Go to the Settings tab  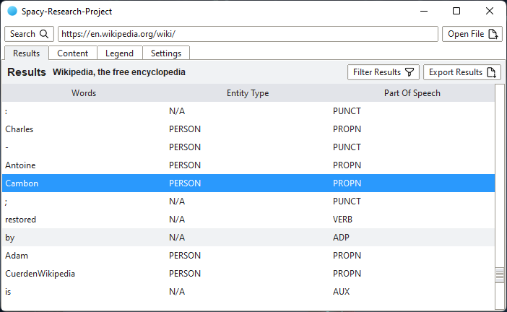click(x=166, y=53)
